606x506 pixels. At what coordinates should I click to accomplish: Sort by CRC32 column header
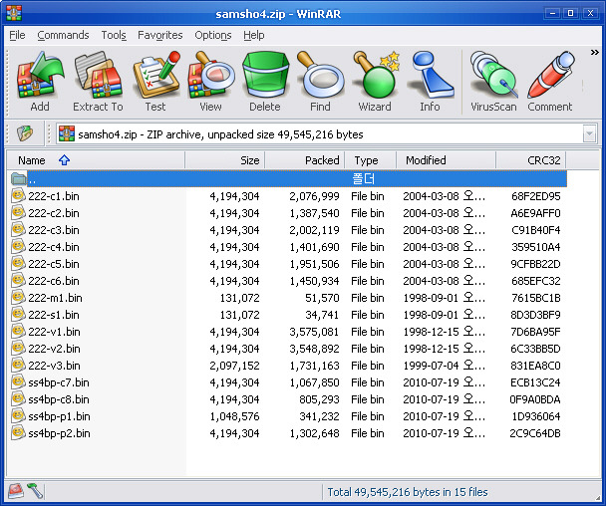click(x=531, y=160)
